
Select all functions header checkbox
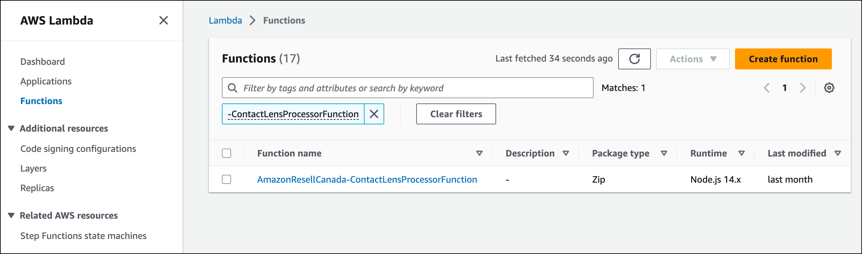[226, 153]
